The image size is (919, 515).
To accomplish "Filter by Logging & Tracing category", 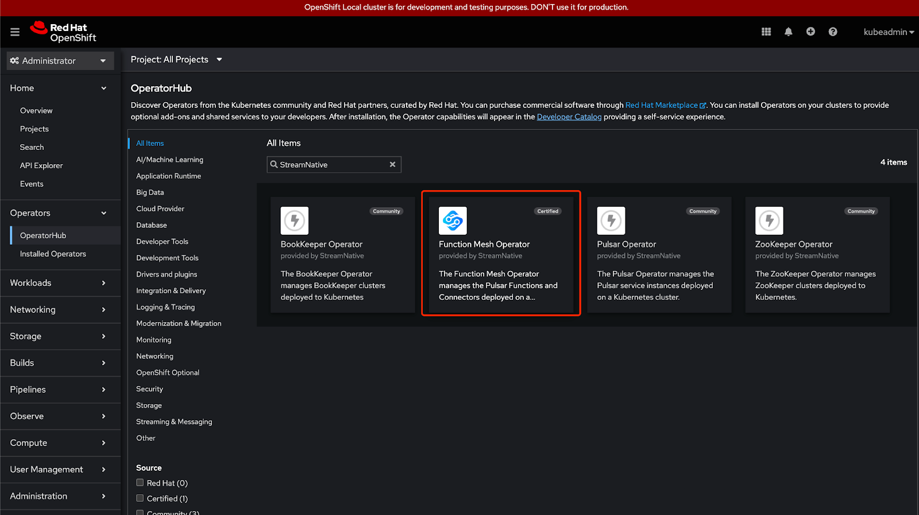I will (x=165, y=307).
